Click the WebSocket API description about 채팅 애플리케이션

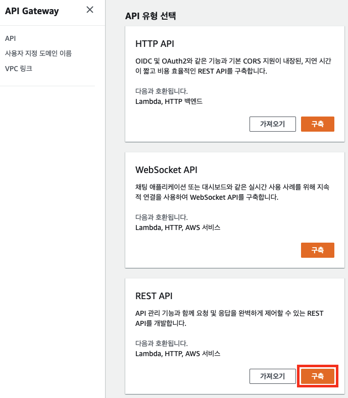[232, 192]
